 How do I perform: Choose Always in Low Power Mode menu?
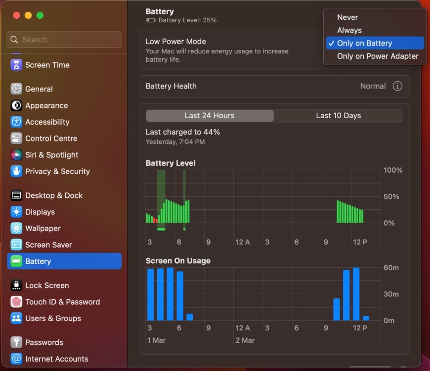click(x=375, y=30)
